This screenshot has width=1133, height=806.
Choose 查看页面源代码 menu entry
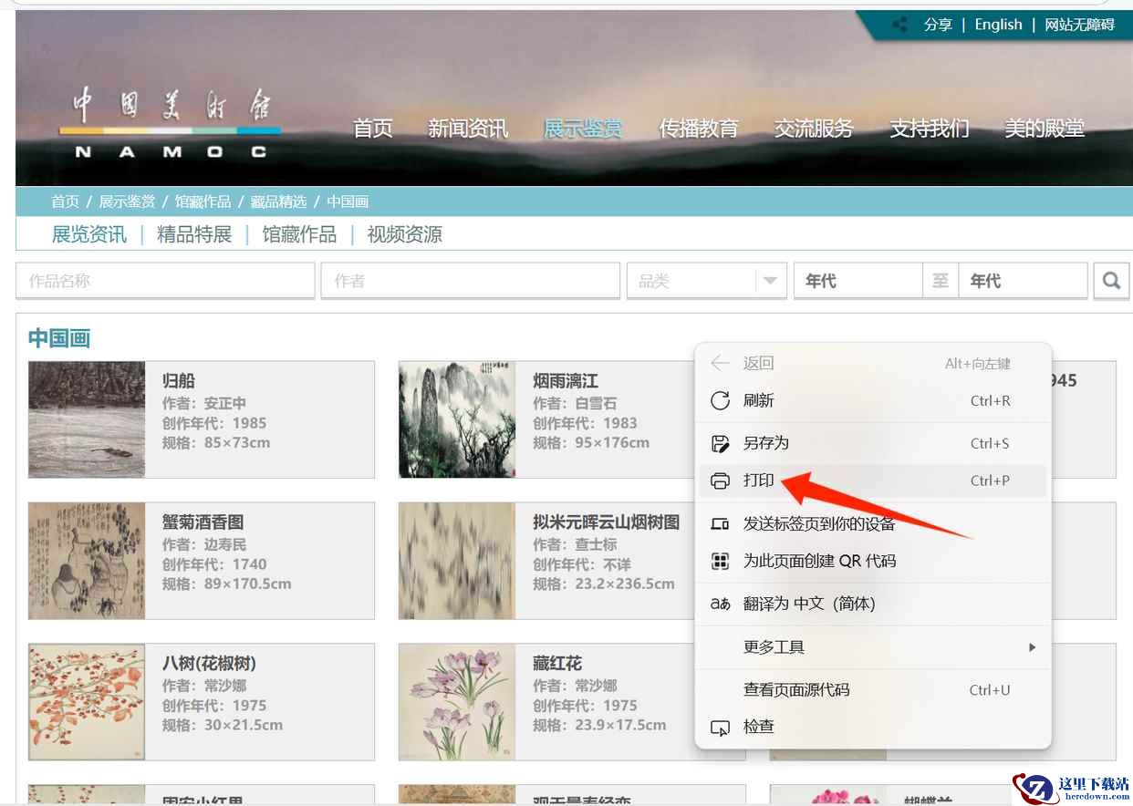point(873,690)
